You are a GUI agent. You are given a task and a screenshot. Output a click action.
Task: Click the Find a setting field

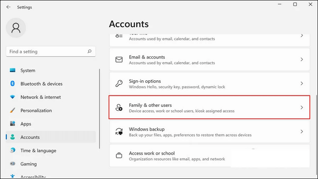(51, 51)
